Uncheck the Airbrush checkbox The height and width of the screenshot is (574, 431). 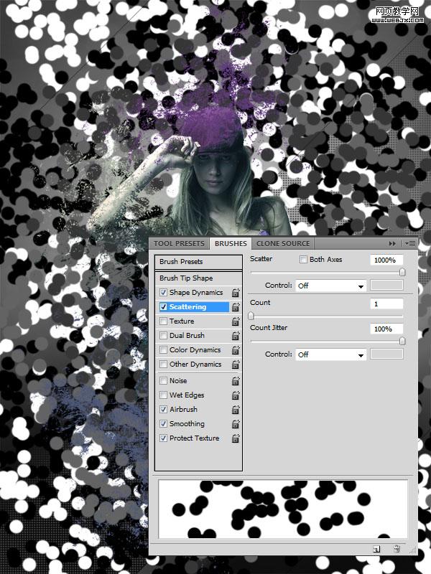(x=164, y=409)
